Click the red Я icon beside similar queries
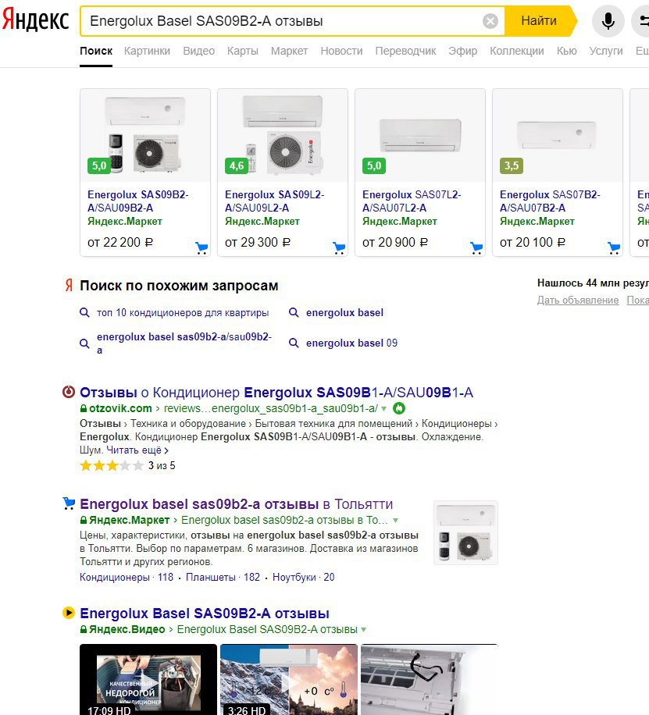The image size is (649, 715). (x=69, y=286)
